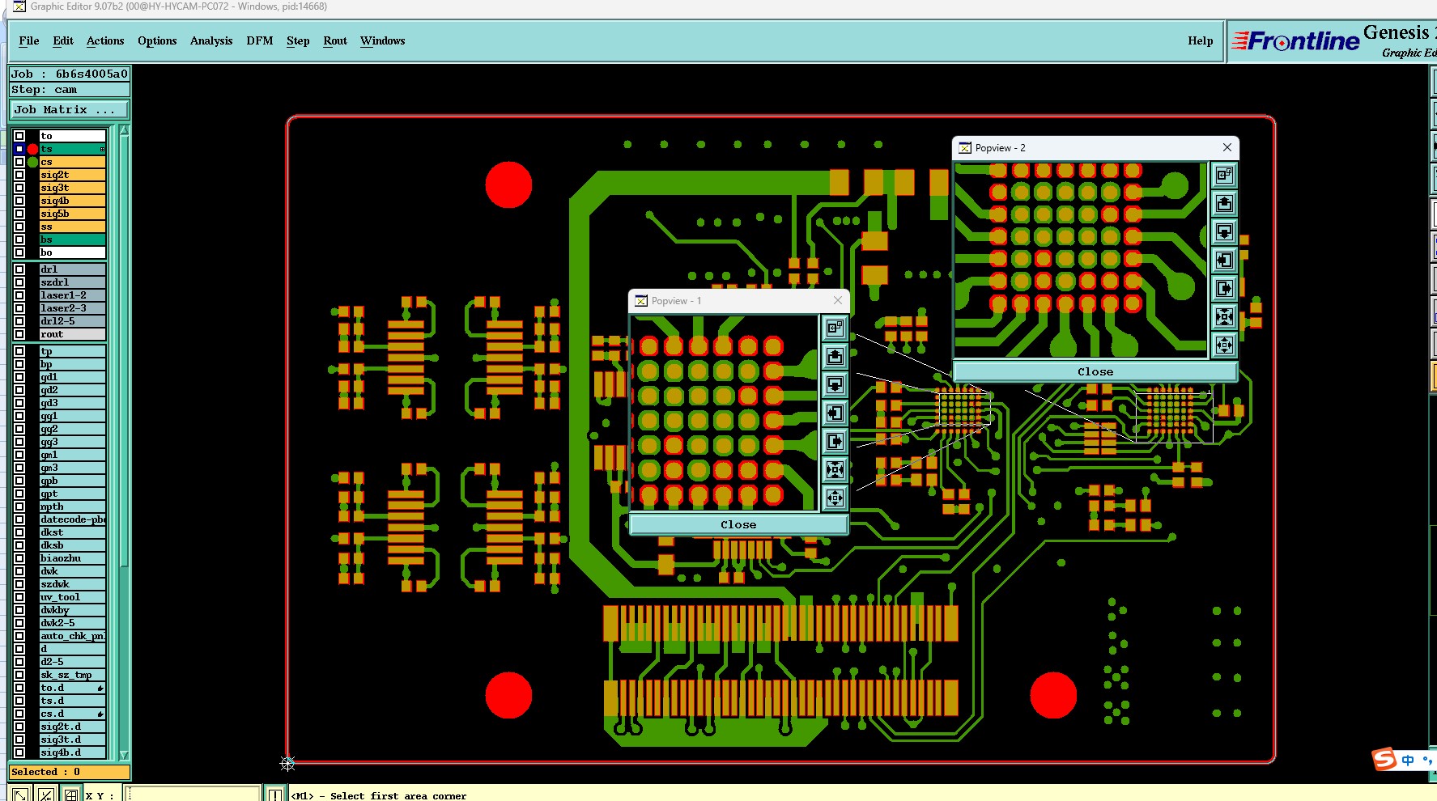The height and width of the screenshot is (801, 1437).
Task: Pan down in Popview 1
Action: click(835, 384)
